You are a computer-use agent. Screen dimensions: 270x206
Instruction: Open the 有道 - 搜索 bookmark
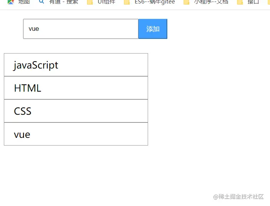58,2
